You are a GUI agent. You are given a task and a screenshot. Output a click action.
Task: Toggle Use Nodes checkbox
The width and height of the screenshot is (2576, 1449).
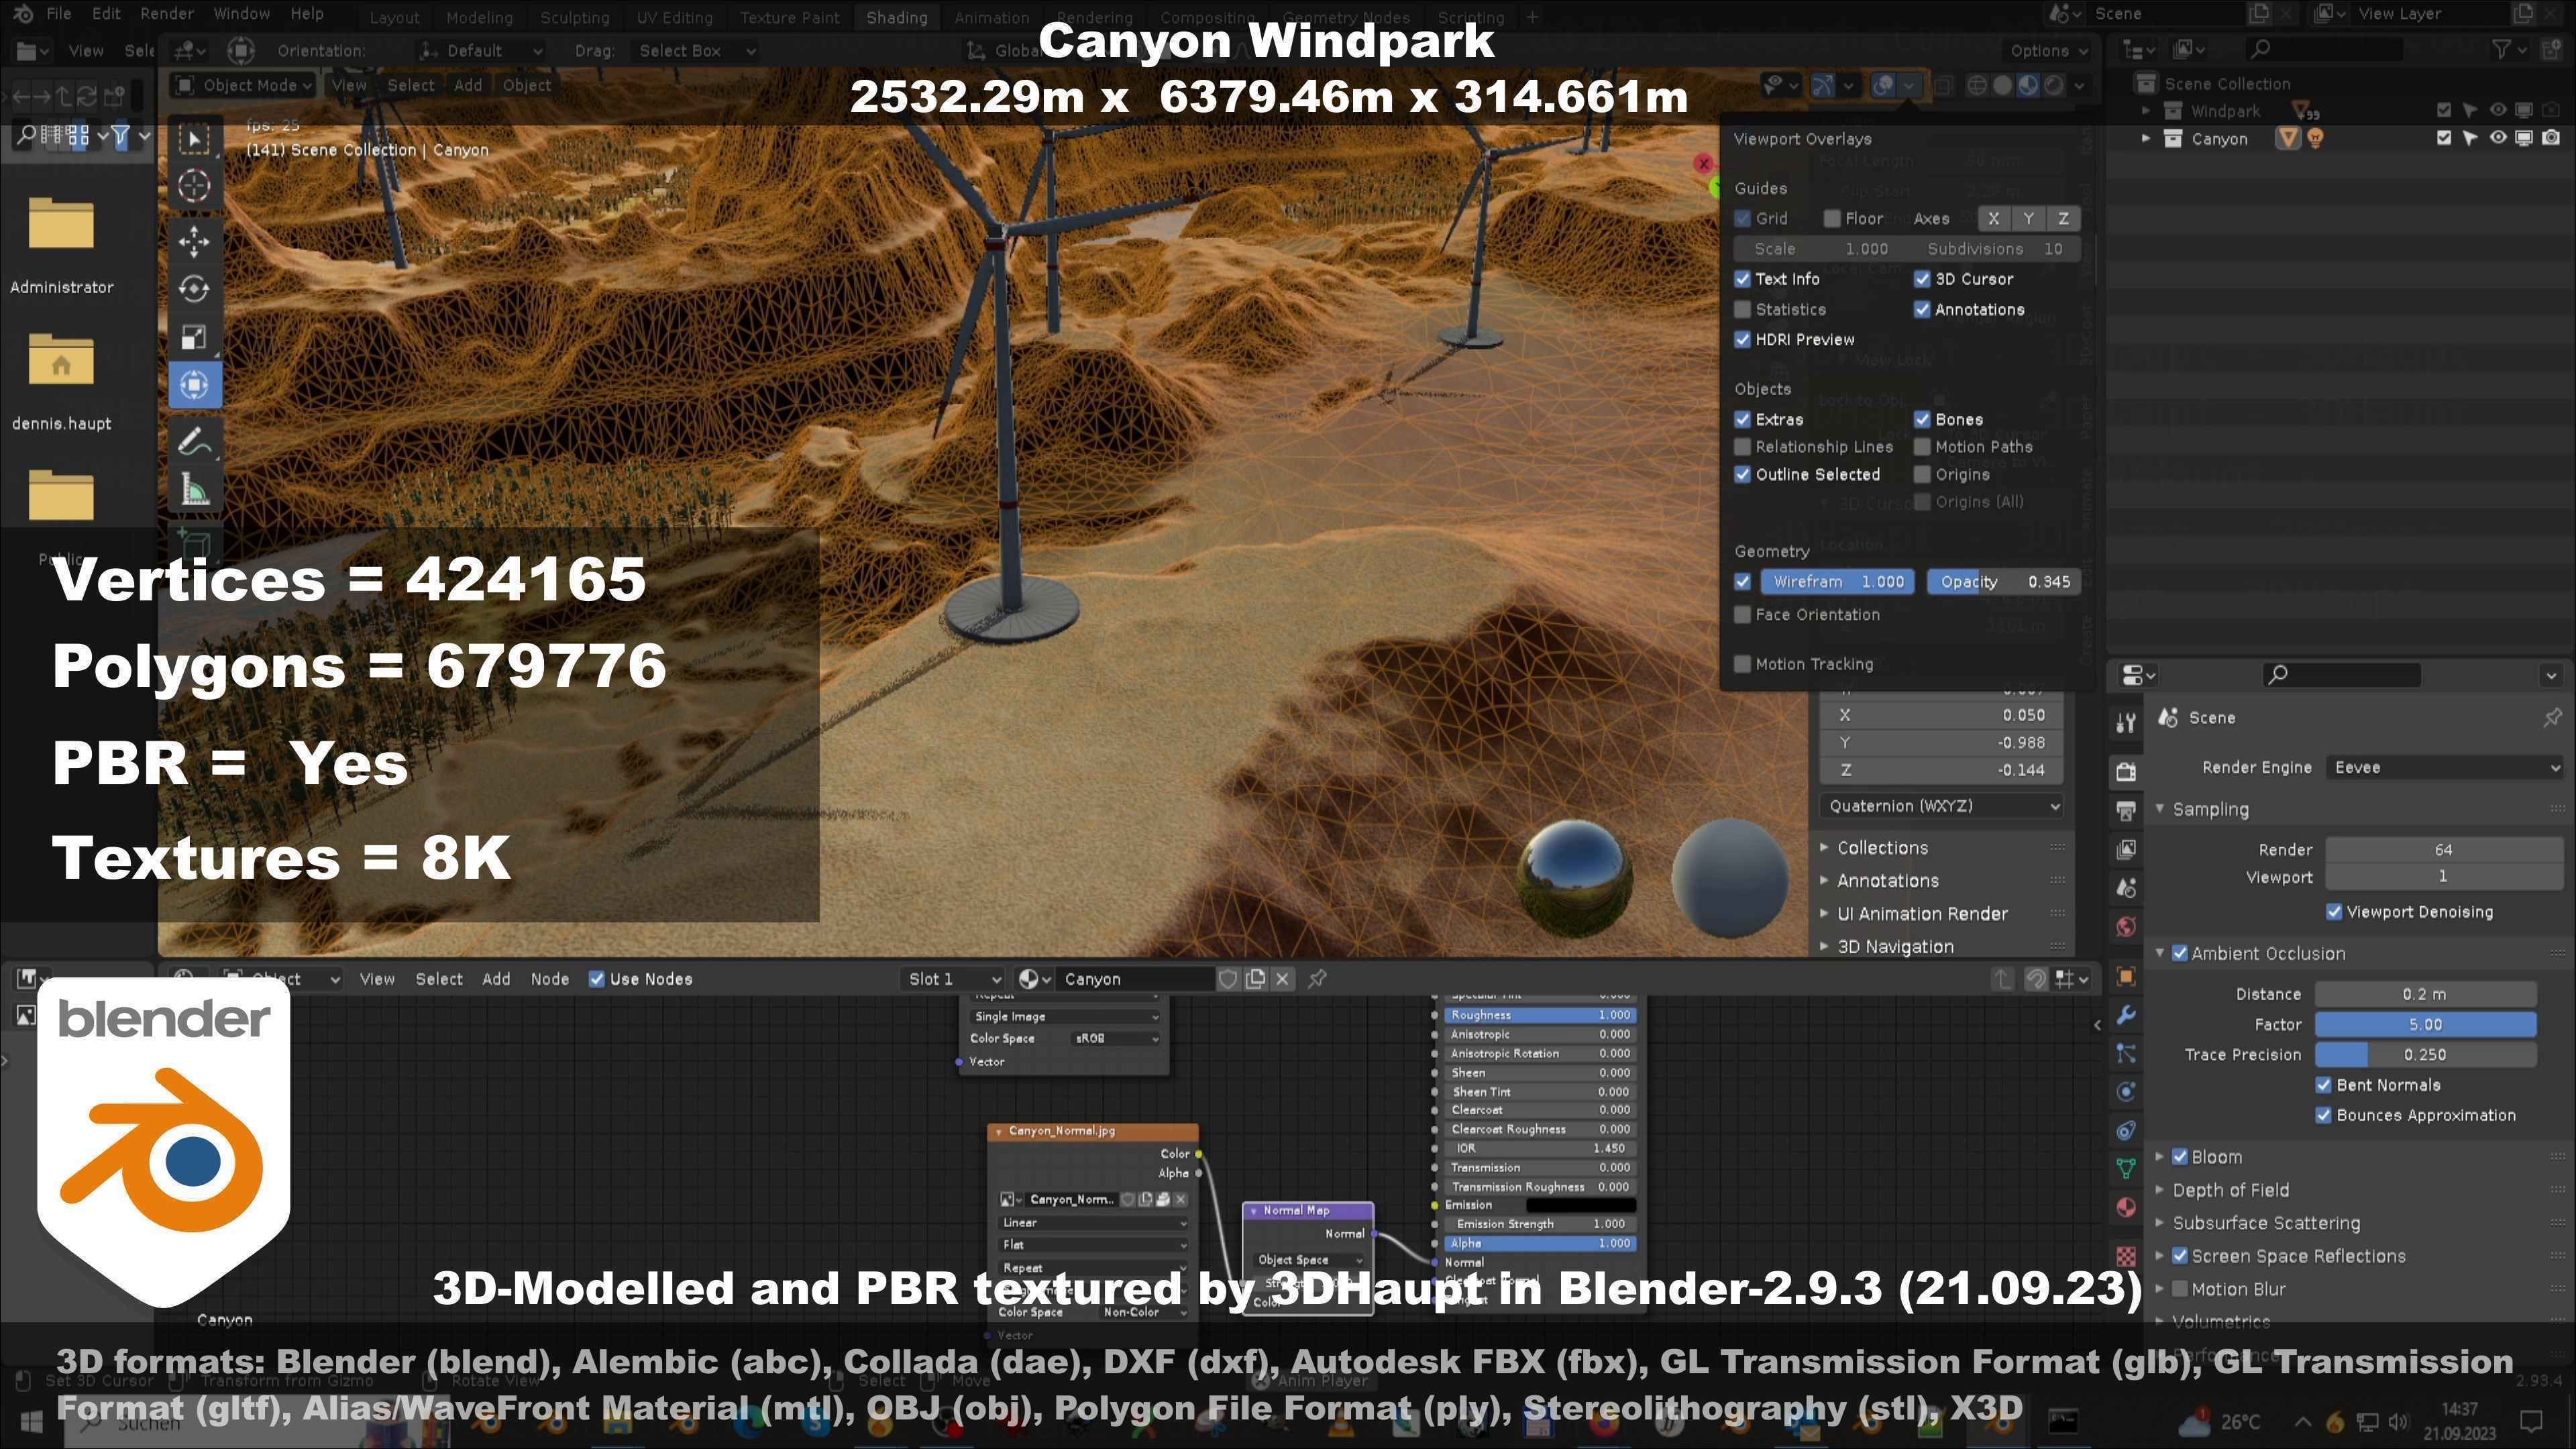(x=597, y=979)
